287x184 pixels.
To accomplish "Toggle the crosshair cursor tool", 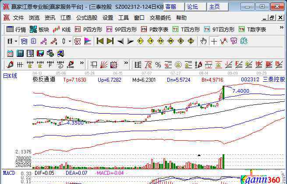I will (x=214, y=42).
